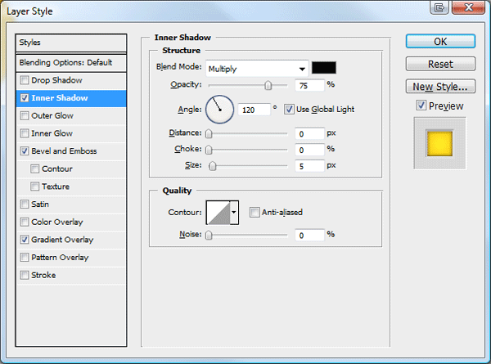
Task: Enable the Outer Glow checkbox
Action: click(25, 116)
